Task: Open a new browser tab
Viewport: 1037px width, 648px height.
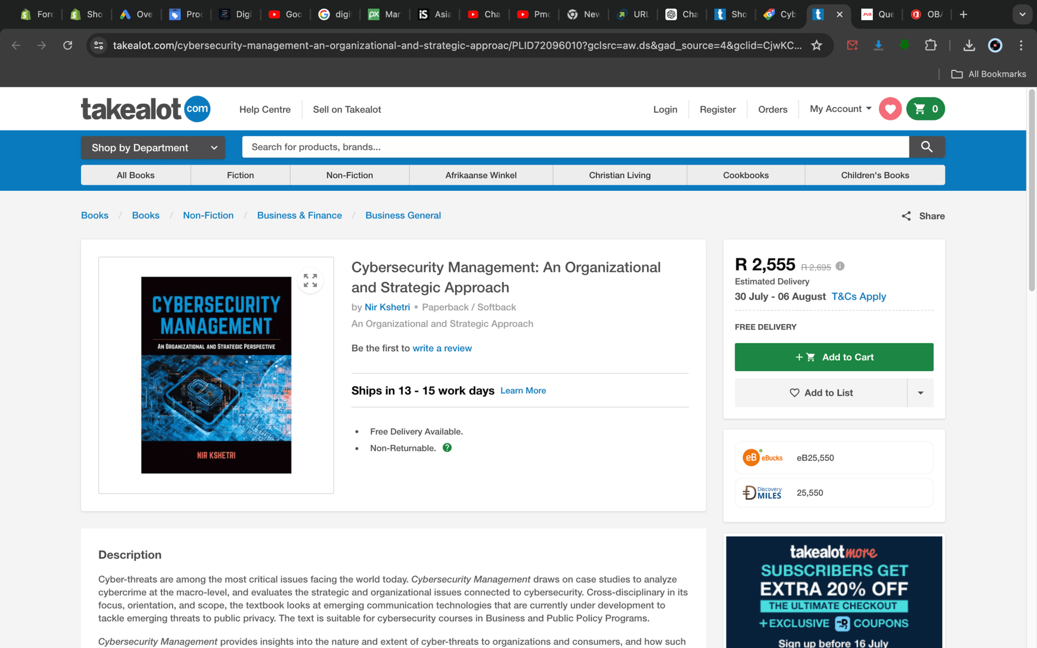Action: pos(963,14)
